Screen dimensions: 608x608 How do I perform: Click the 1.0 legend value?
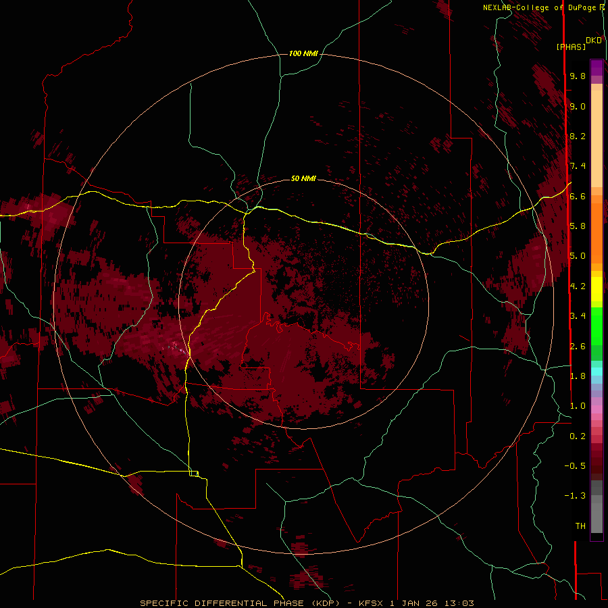click(x=578, y=406)
